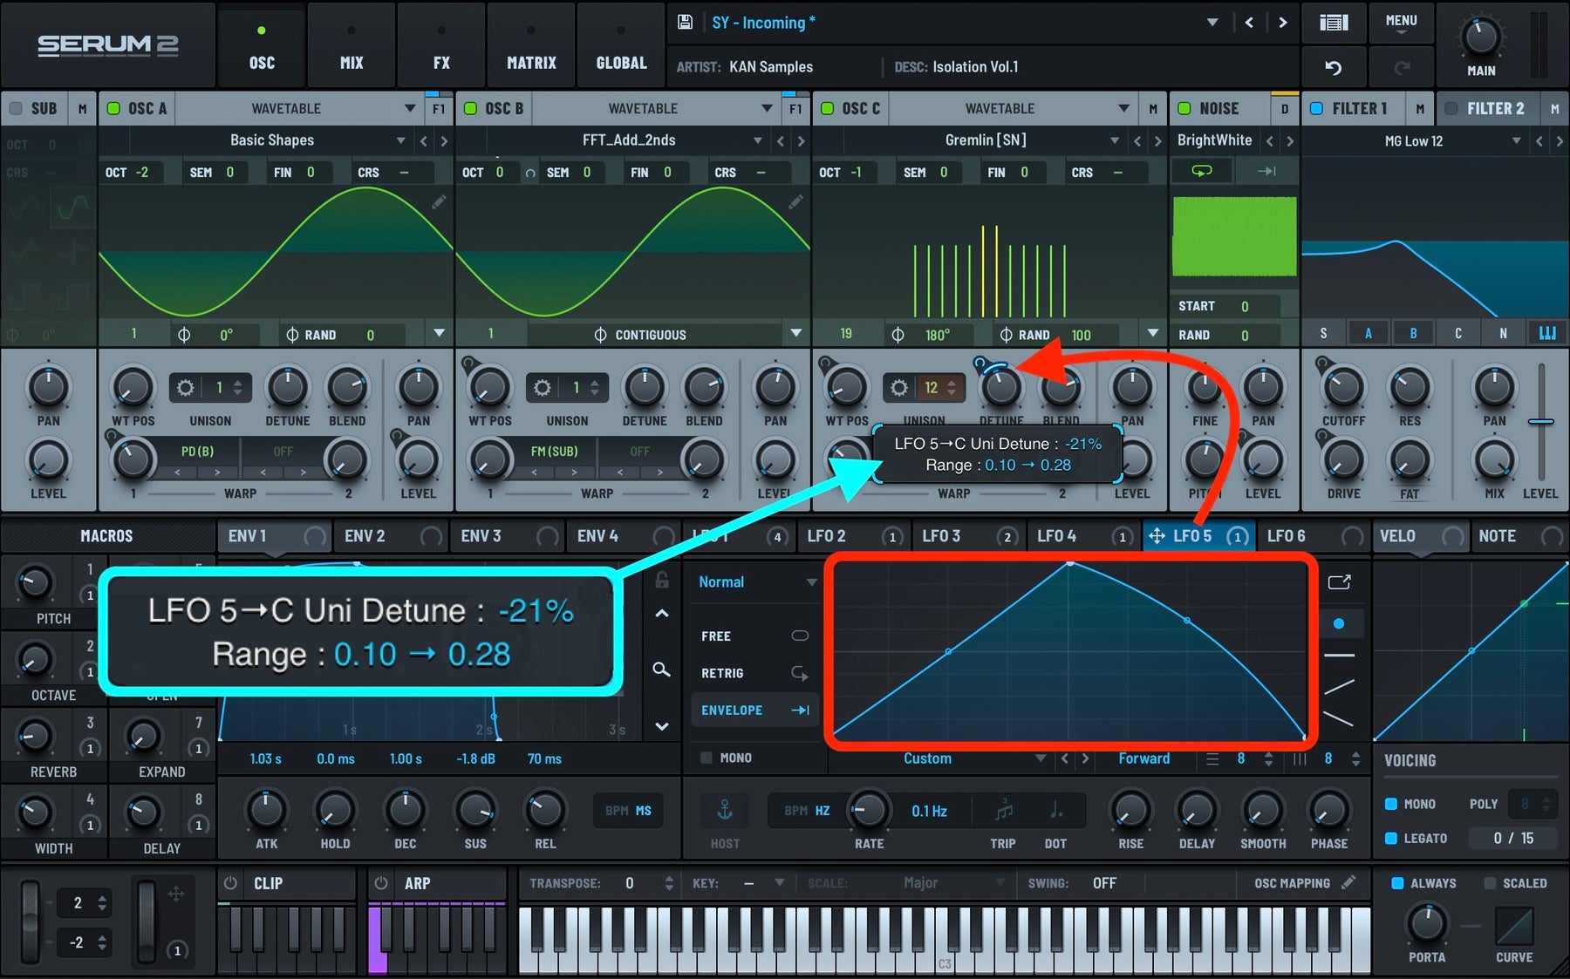Open OSC A unison settings gear
1570x979 pixels.
click(x=186, y=387)
